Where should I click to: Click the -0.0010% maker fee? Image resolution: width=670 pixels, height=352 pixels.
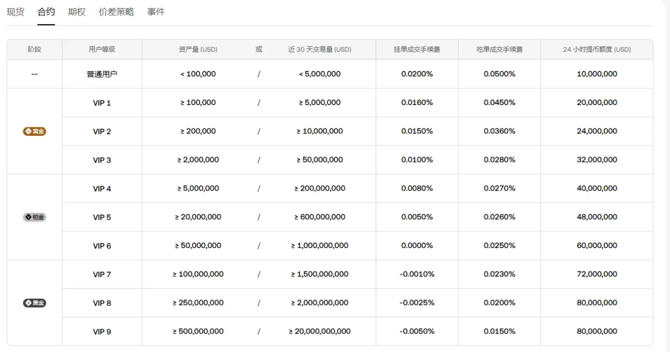pos(417,274)
